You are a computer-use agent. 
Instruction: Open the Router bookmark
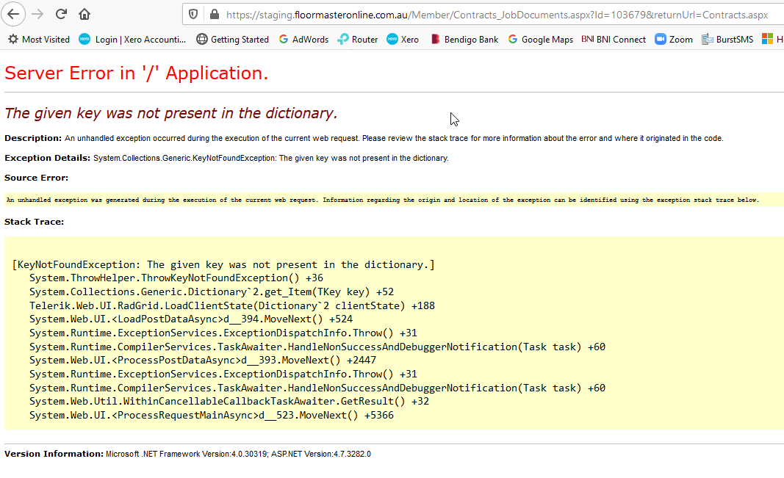(x=358, y=40)
